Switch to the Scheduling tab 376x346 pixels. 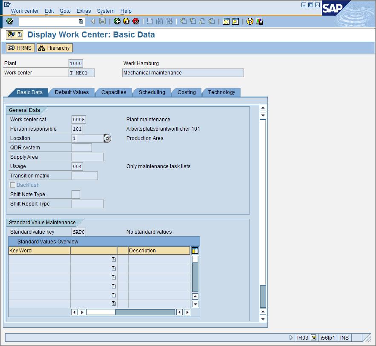pos(152,92)
